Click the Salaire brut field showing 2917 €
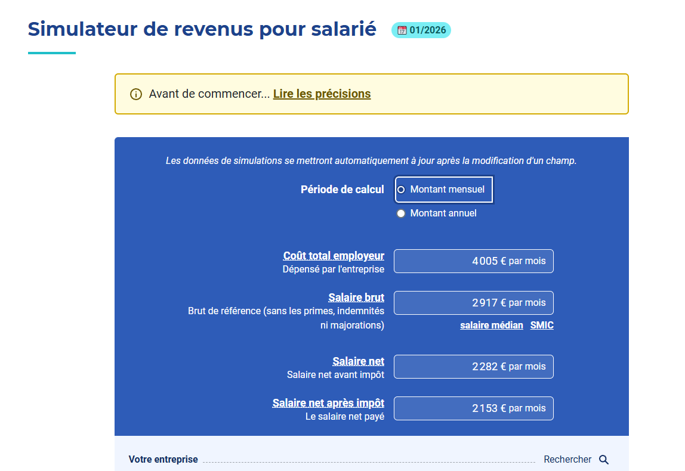The image size is (685, 471). 474,303
